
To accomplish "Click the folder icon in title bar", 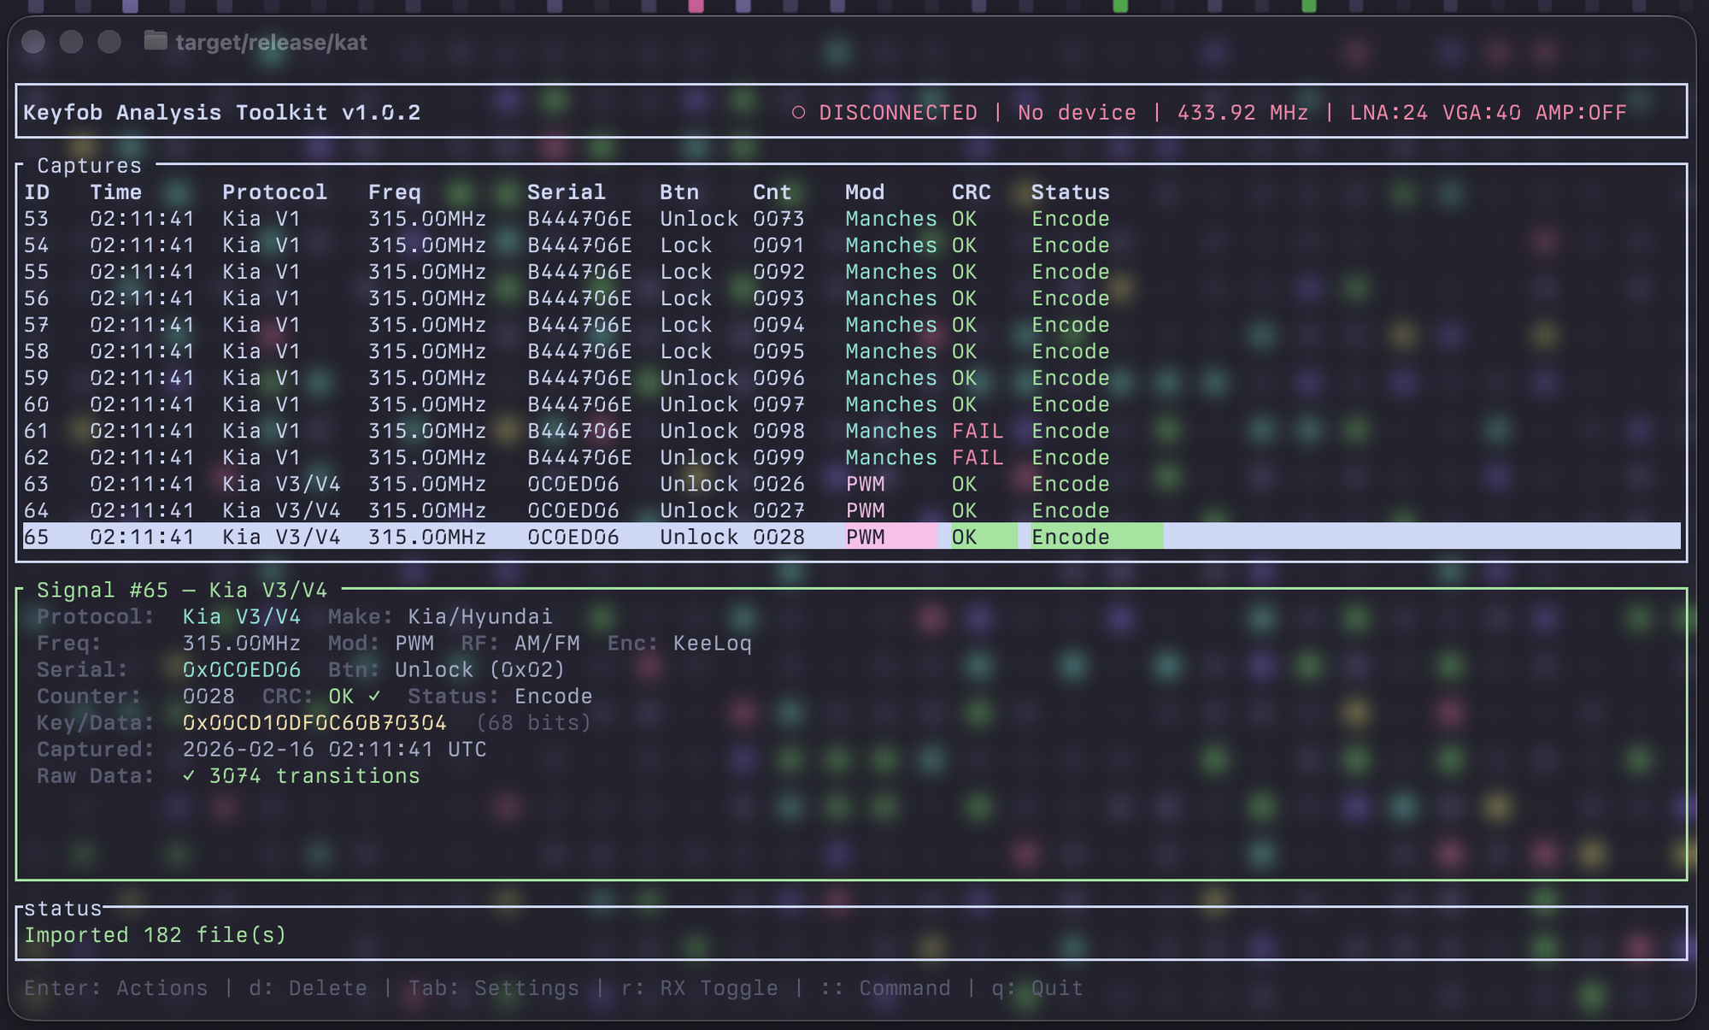I will [155, 41].
